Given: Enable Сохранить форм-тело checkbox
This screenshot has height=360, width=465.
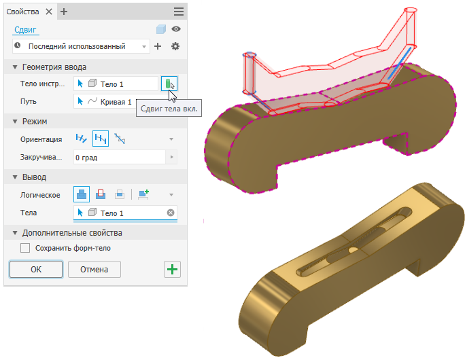Looking at the screenshot, I should coord(25,248).
